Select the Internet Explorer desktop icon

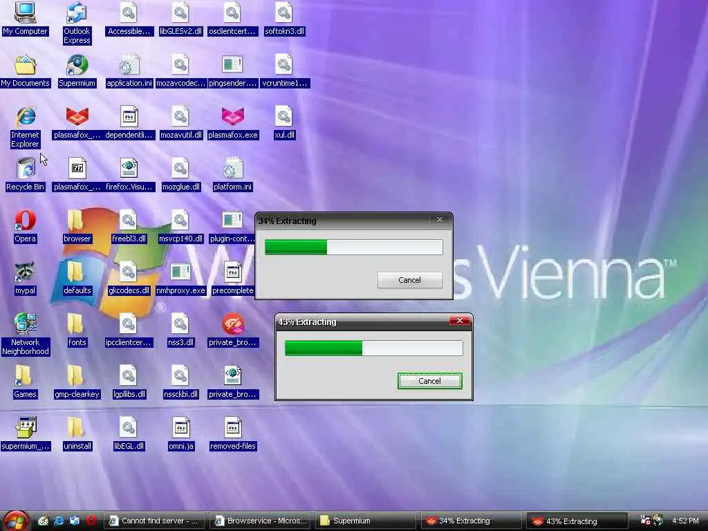coord(25,117)
